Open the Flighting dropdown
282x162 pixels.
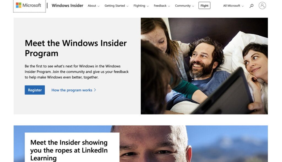tap(141, 6)
